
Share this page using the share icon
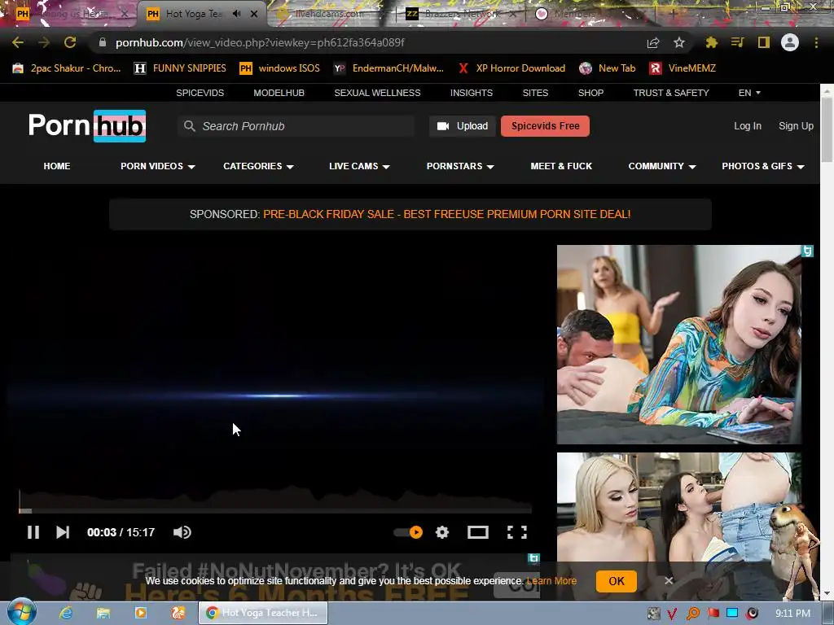(653, 42)
